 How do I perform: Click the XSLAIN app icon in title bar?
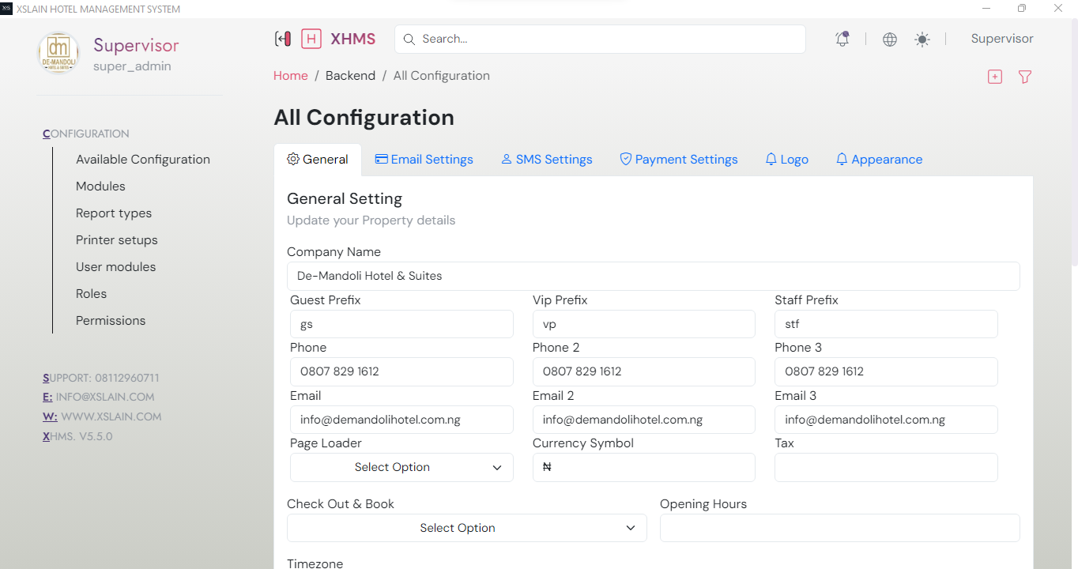pos(6,9)
